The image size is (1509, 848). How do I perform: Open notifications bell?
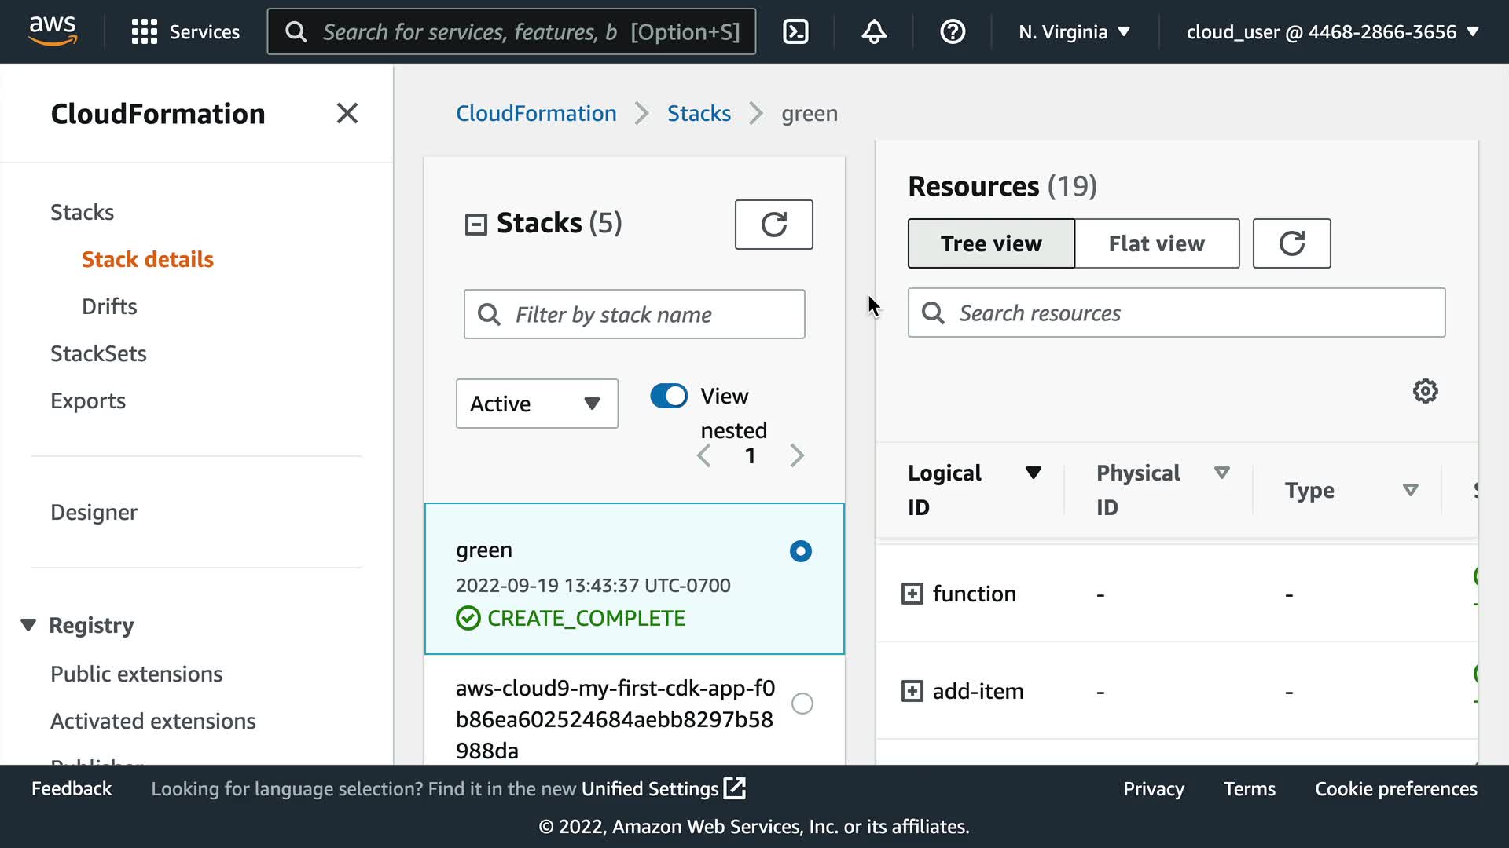[874, 31]
